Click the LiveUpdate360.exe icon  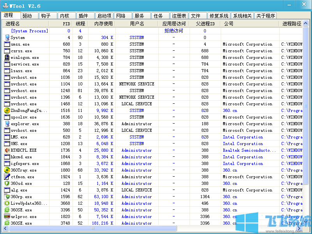click(x=6, y=203)
